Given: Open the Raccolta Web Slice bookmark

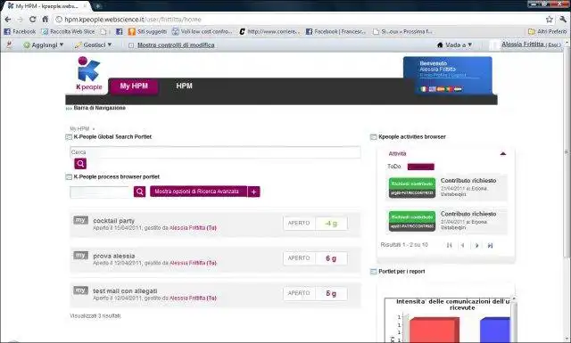Looking at the screenshot, I should tap(68, 32).
